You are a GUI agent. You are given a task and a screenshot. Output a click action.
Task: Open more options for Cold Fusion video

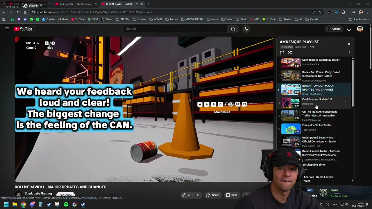346,103
